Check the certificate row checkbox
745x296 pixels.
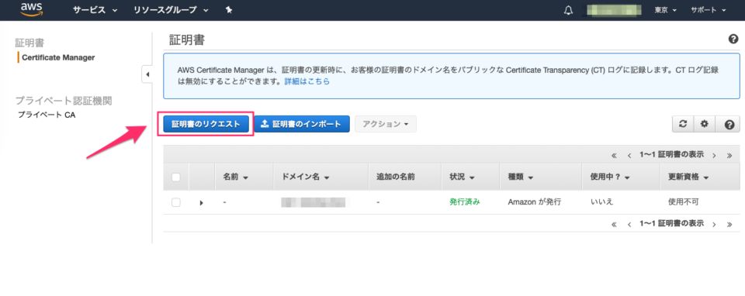pos(176,202)
